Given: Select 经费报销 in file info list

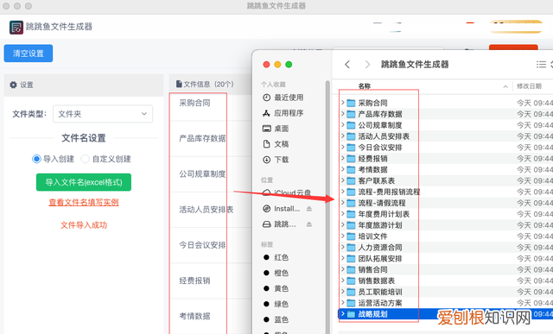Looking at the screenshot, I should [x=194, y=280].
